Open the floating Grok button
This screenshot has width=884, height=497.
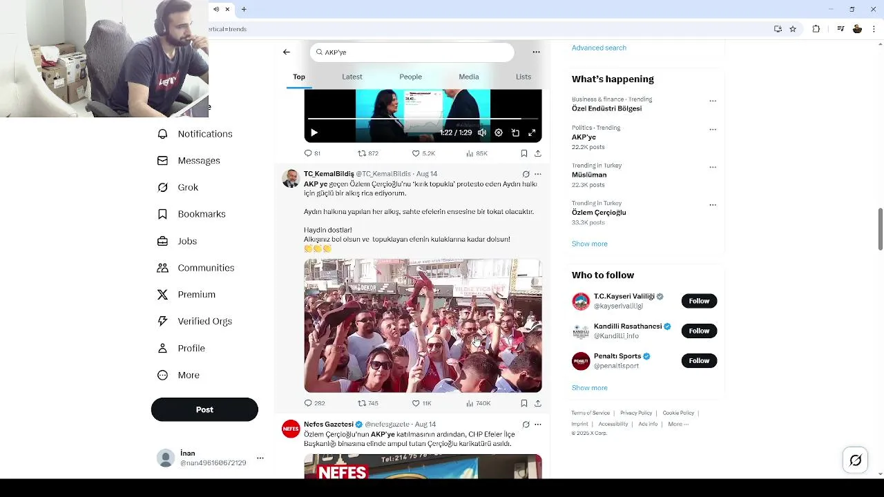tap(856, 460)
